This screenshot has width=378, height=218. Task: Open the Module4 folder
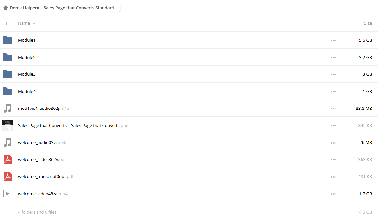click(x=27, y=91)
